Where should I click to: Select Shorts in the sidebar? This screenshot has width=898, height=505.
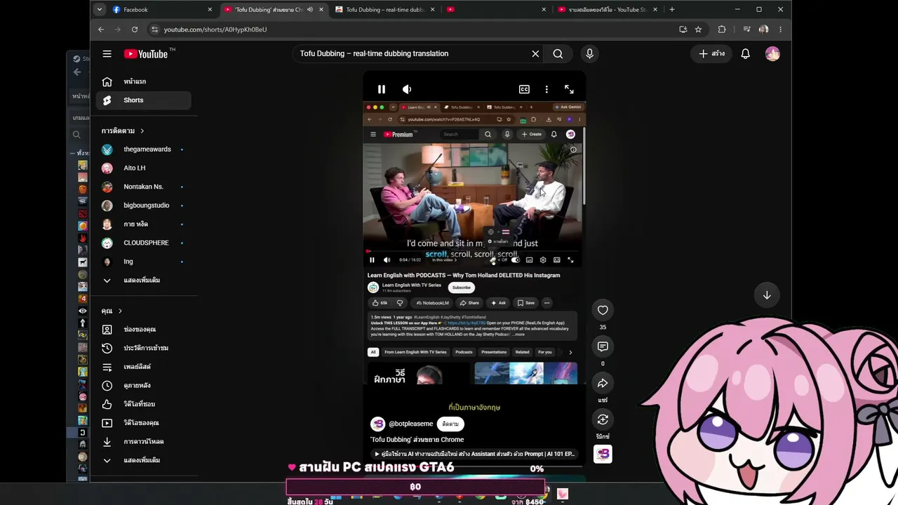pos(144,100)
